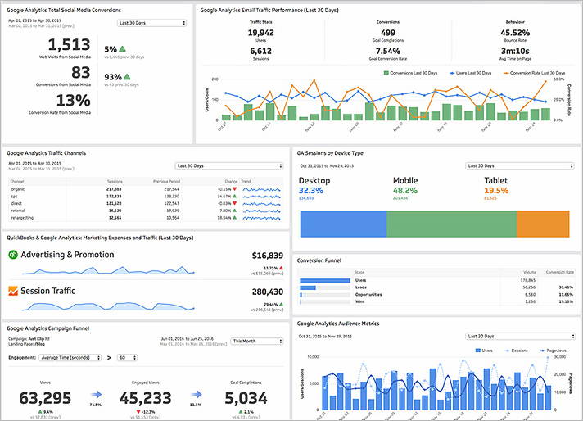Click the cpc channel row label
The width and height of the screenshot is (583, 421).
pos(14,197)
